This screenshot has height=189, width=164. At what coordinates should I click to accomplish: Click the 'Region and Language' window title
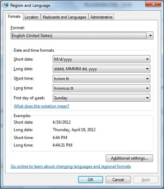[30, 5]
